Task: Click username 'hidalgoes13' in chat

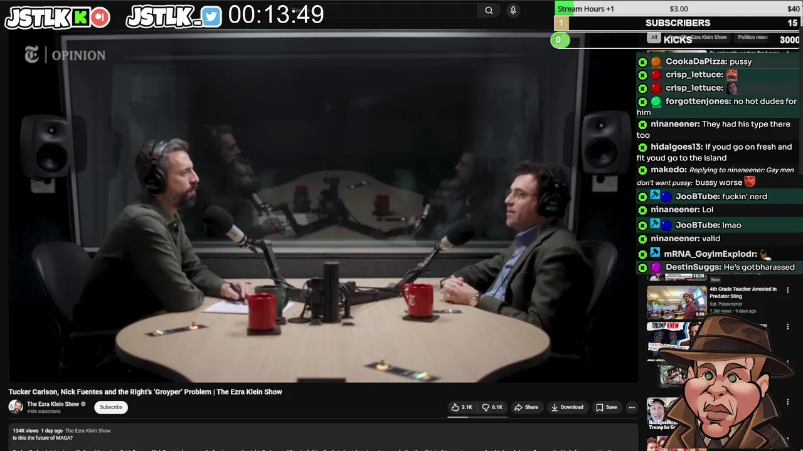Action: click(676, 147)
